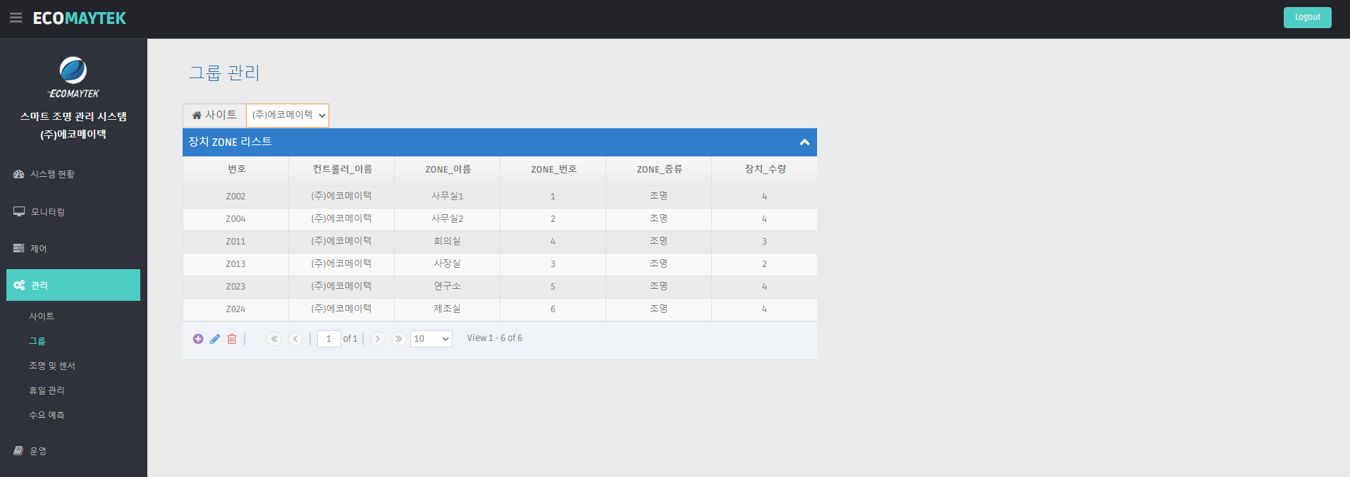Click the ECOMAYTEK header brand text

pos(80,18)
